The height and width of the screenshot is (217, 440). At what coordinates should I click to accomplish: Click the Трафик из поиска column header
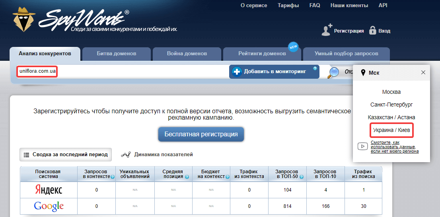(363, 174)
